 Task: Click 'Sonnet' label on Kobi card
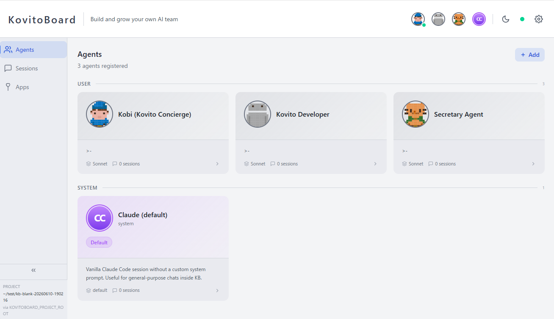(100, 164)
